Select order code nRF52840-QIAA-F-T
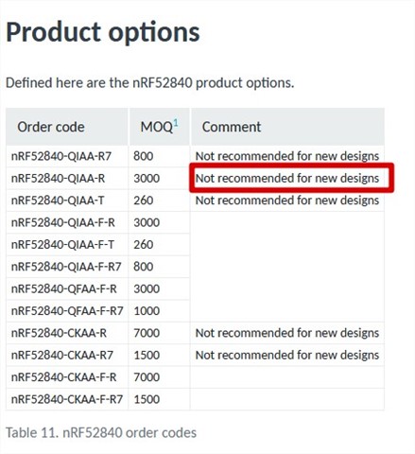The width and height of the screenshot is (415, 454). (x=62, y=245)
